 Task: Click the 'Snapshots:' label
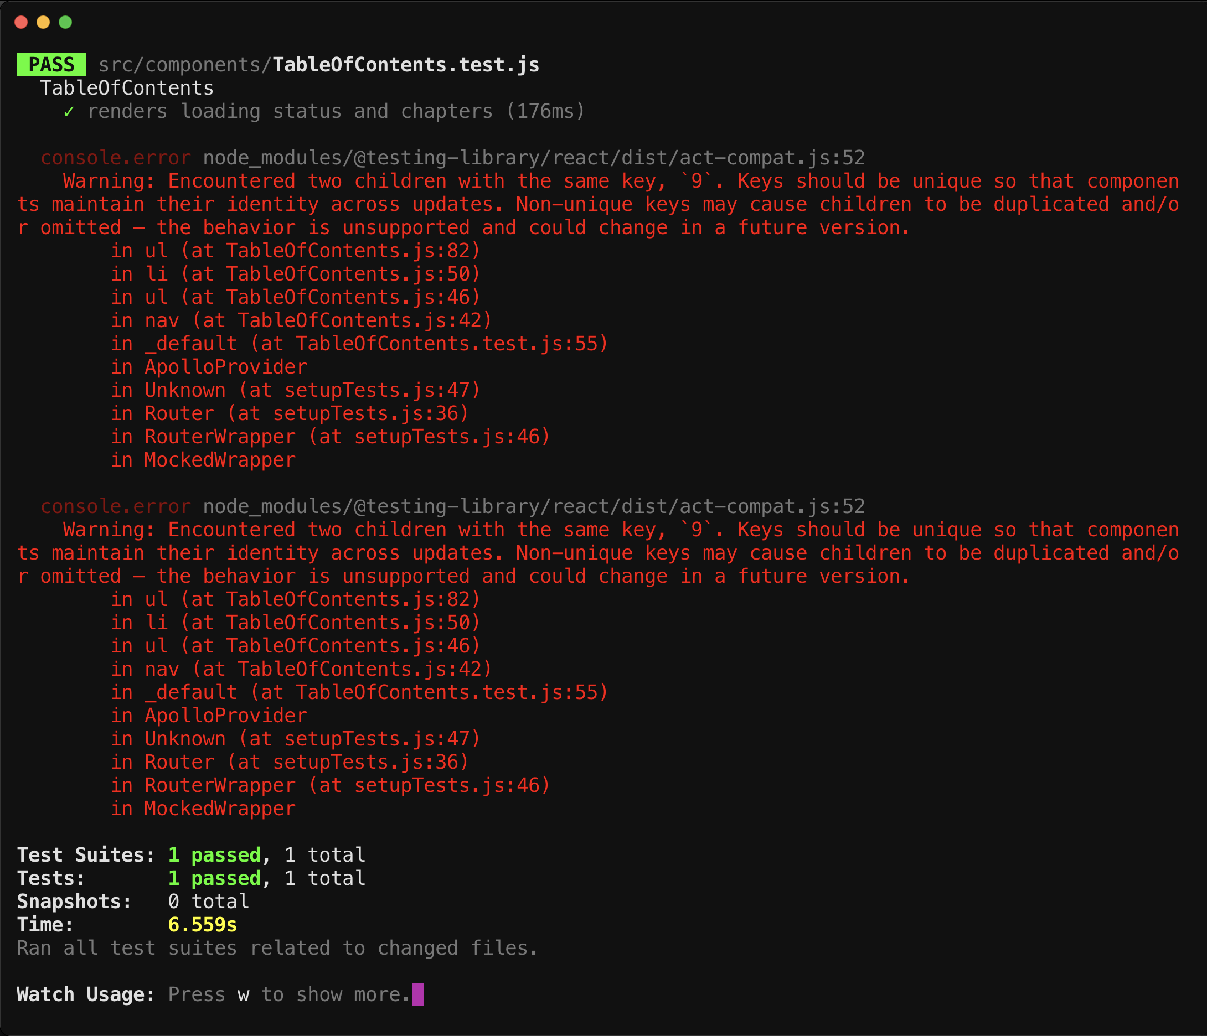click(75, 902)
